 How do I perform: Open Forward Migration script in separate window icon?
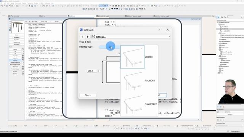click(23, 62)
